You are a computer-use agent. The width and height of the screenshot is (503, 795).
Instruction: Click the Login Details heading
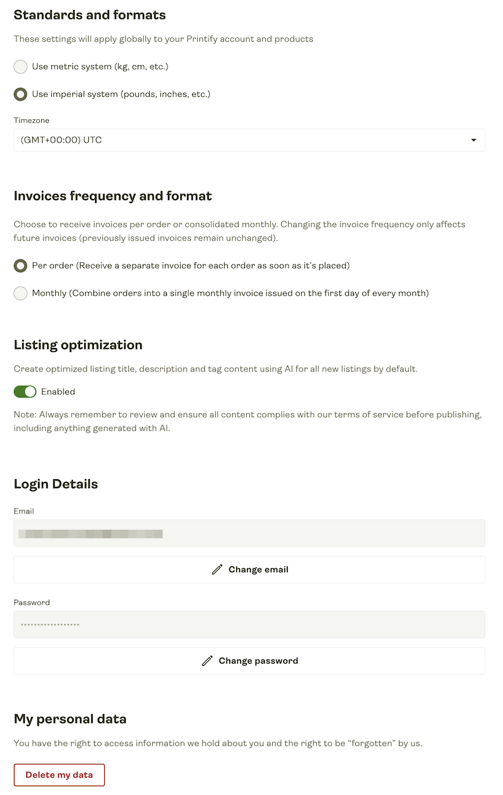point(56,484)
